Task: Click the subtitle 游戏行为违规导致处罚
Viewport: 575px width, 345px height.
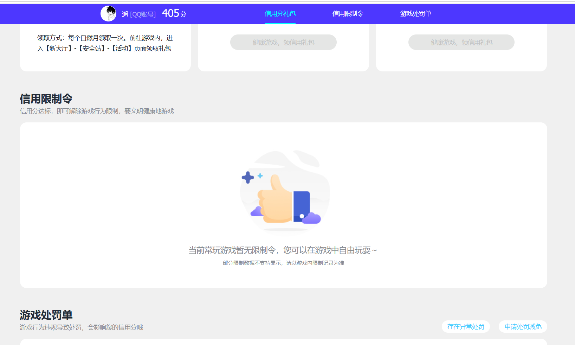Action: click(x=51, y=327)
